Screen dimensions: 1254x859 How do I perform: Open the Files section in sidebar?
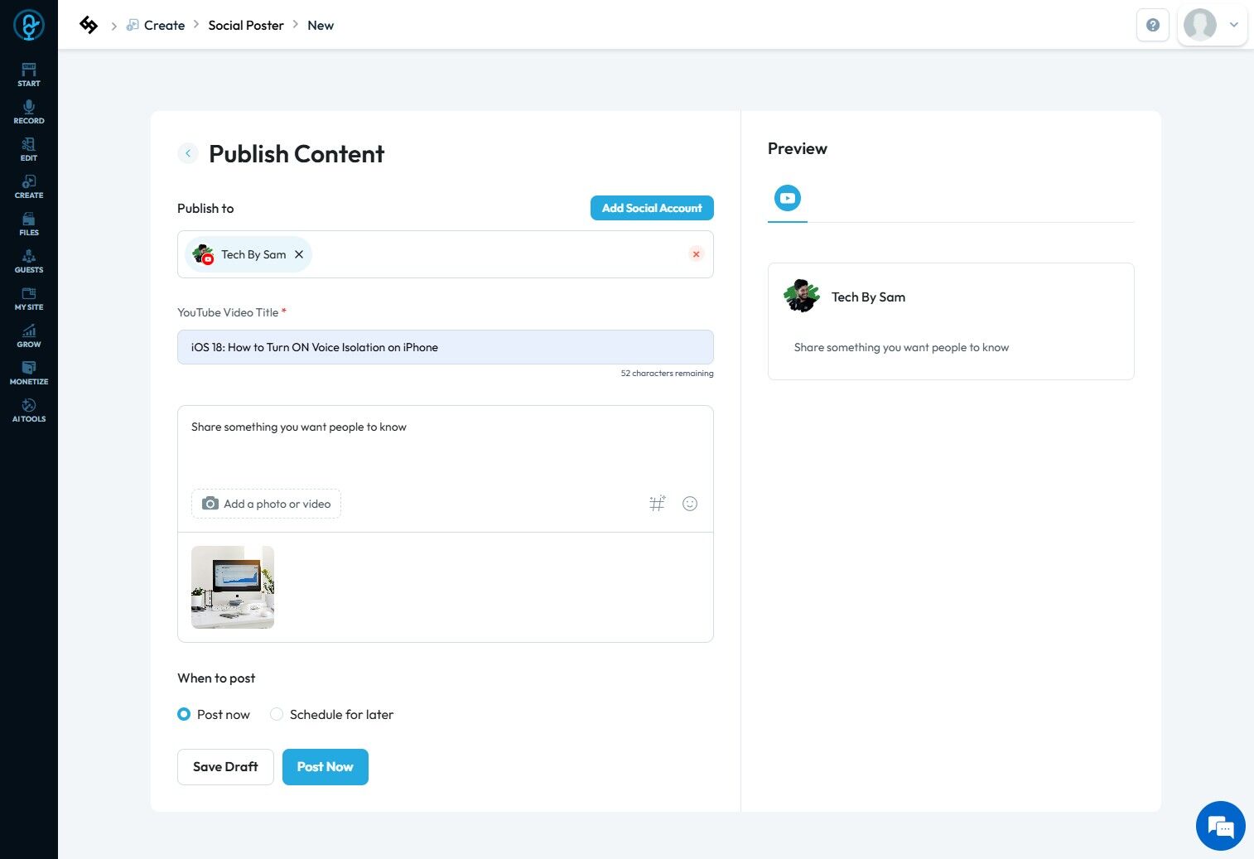pos(29,223)
